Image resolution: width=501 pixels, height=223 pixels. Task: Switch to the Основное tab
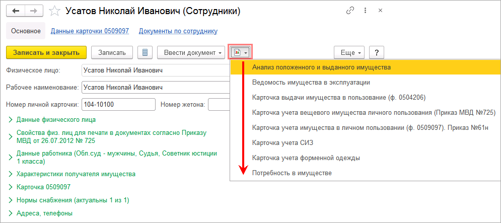click(26, 31)
